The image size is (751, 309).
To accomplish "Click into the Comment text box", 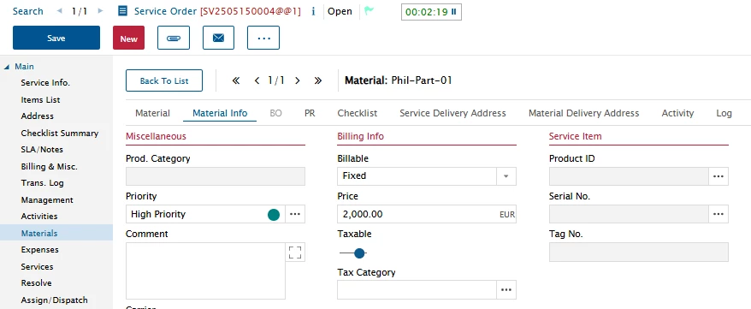I will coord(205,270).
